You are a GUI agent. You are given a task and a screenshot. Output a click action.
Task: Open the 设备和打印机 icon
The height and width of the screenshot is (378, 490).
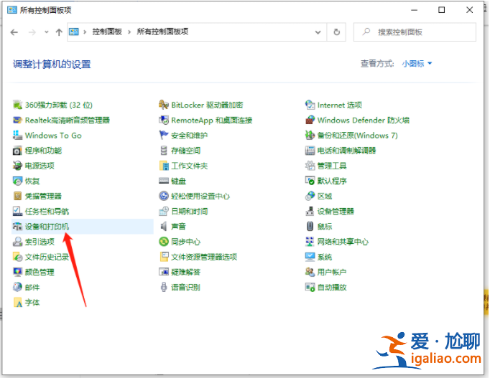tap(17, 227)
